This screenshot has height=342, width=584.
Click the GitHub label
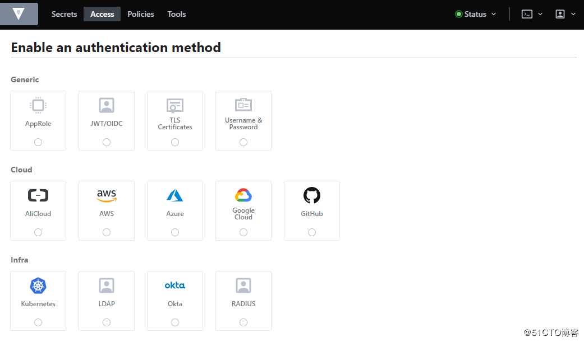click(312, 214)
